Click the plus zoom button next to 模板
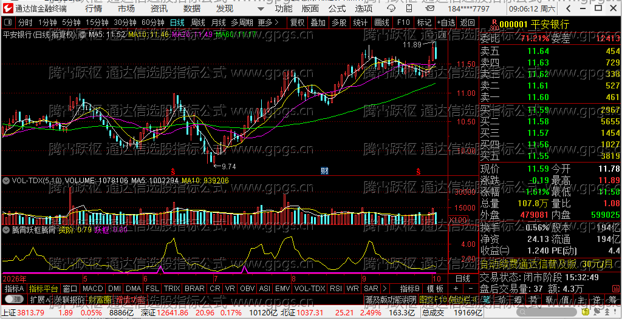Screen dimensions: 622x319 tap(456, 289)
